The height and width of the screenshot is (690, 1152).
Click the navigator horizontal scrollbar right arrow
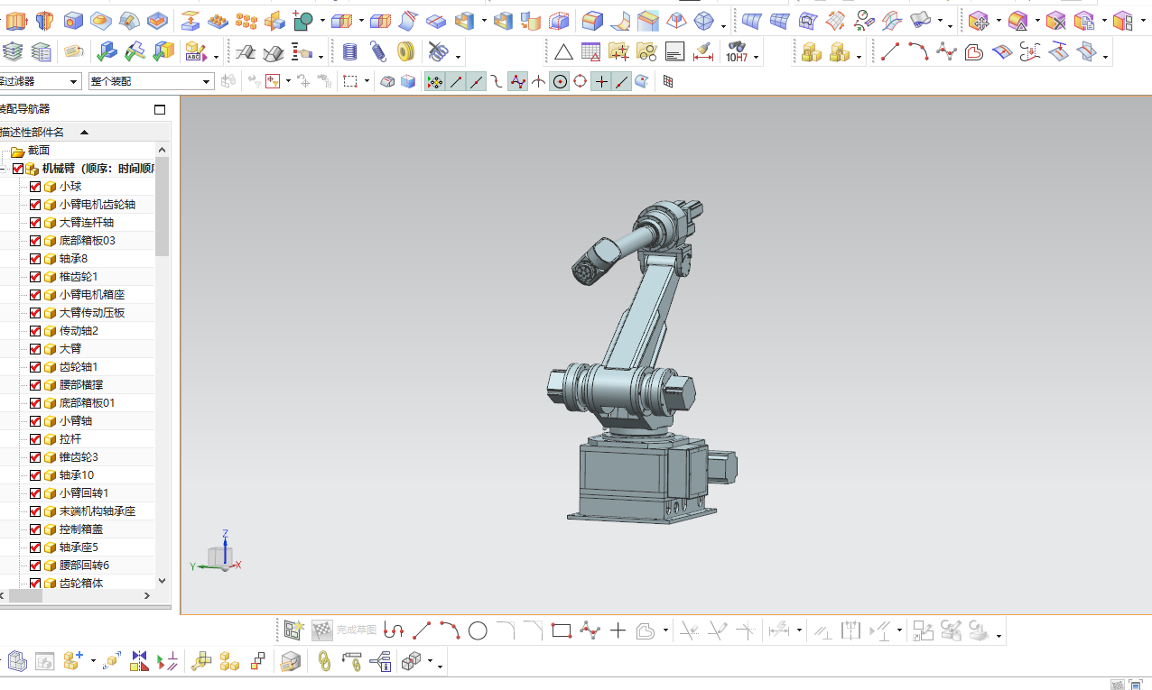click(x=148, y=596)
